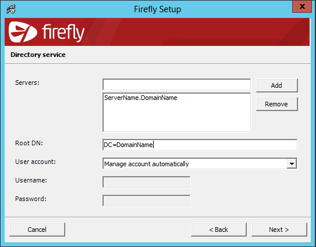Click the Remove server button
Image resolution: width=316 pixels, height=247 pixels.
pyautogui.click(x=276, y=104)
